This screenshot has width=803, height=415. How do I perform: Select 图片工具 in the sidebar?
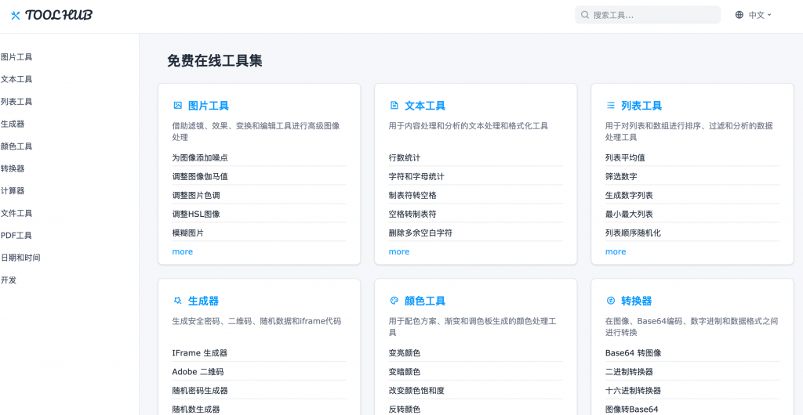pyautogui.click(x=16, y=56)
